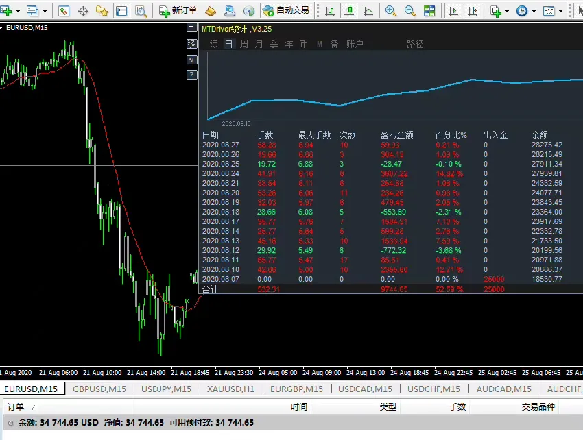Switch chart to candlestick mode
The width and height of the screenshot is (583, 440).
point(348,11)
